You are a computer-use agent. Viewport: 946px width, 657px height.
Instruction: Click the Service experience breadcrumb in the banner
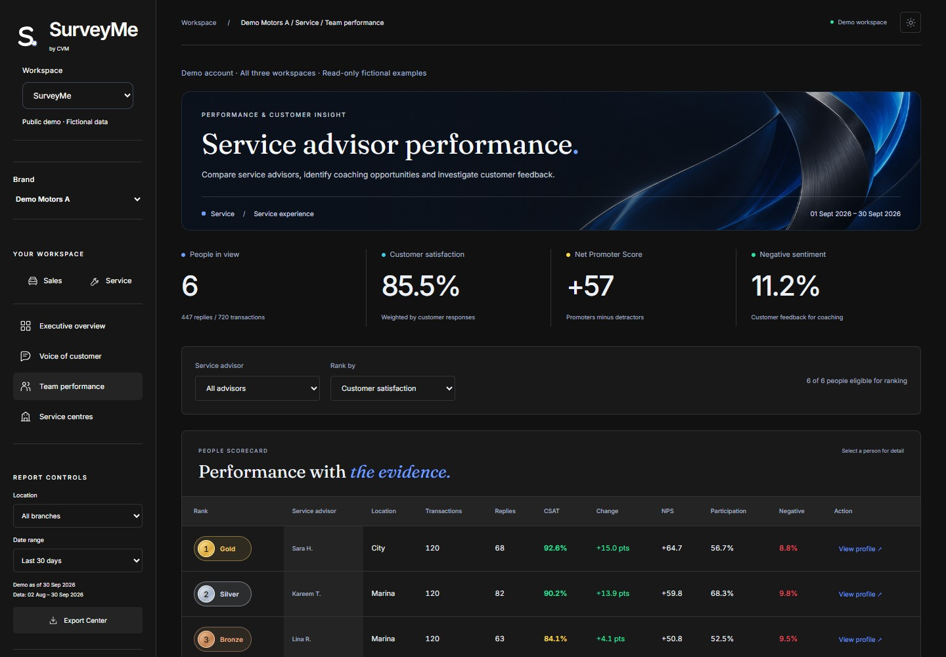284,214
